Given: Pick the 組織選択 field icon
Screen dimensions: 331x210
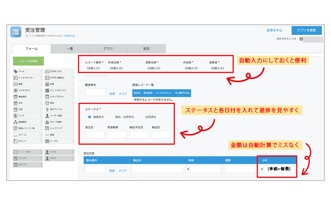Looking at the screenshot, I should click(x=15, y=122).
